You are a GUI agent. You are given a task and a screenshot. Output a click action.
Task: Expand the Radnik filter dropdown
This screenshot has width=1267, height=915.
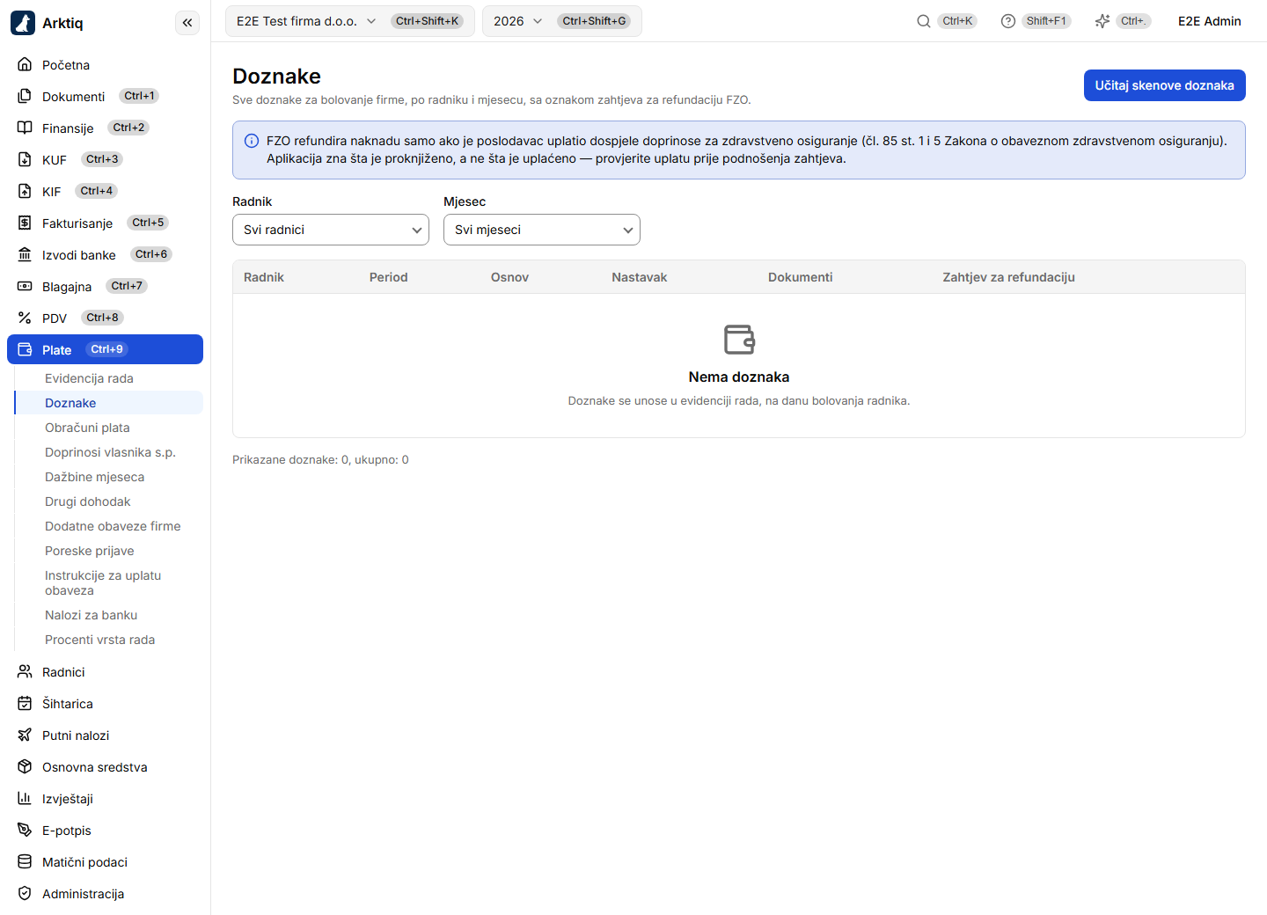coord(331,230)
